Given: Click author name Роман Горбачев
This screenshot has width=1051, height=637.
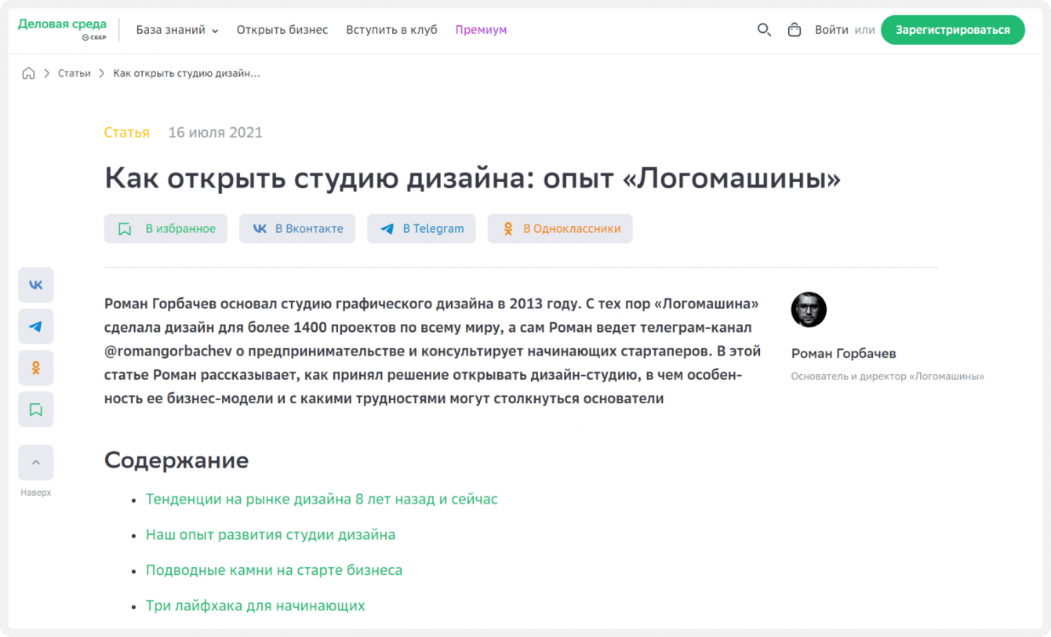Looking at the screenshot, I should click(843, 354).
